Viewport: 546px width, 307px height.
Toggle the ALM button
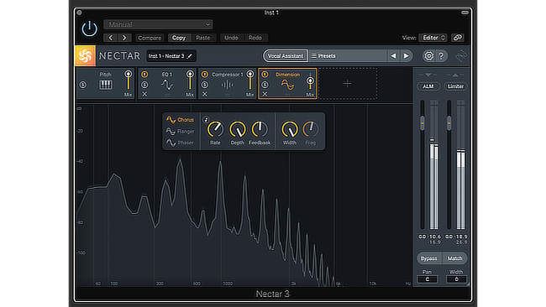428,86
